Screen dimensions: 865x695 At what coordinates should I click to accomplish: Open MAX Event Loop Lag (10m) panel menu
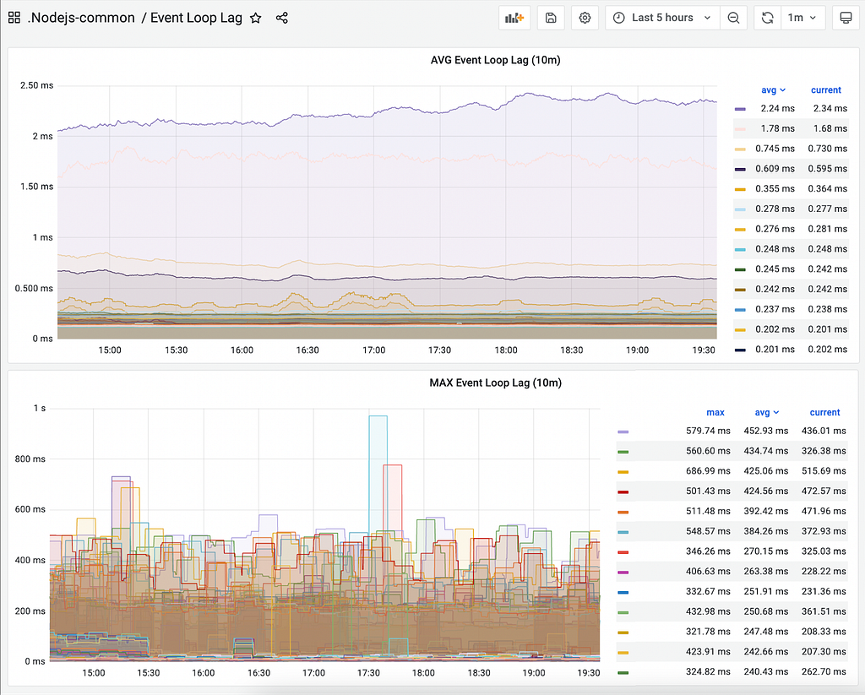click(x=495, y=383)
